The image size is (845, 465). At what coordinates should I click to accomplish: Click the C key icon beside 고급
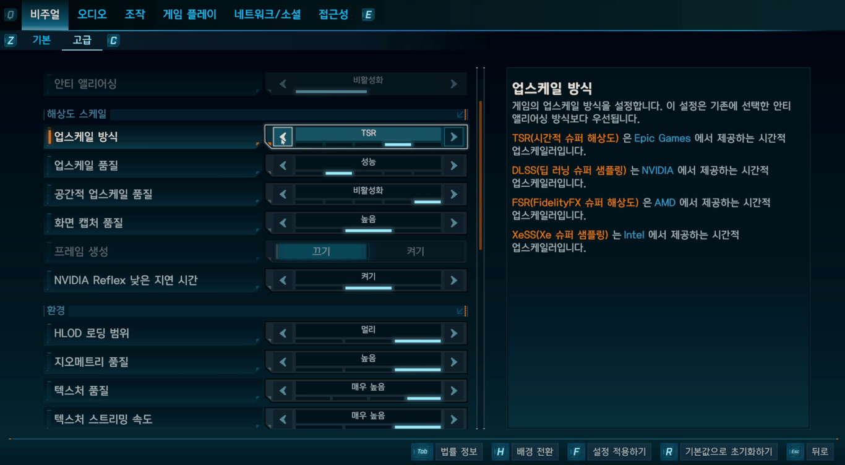pos(113,41)
